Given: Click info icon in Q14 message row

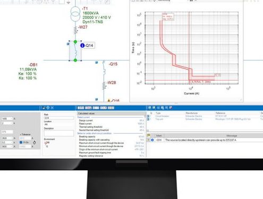Looking at the screenshot, I should coord(152,140).
